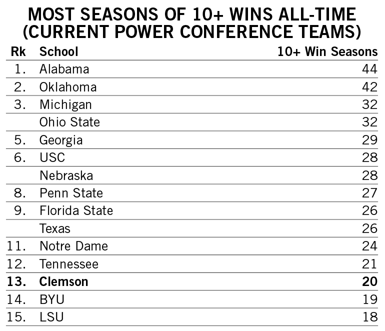Click the 'School' column header

(58, 51)
